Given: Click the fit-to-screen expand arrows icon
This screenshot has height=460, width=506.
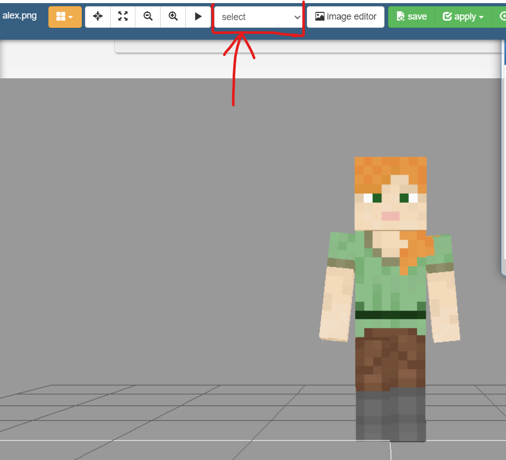Looking at the screenshot, I should 123,16.
